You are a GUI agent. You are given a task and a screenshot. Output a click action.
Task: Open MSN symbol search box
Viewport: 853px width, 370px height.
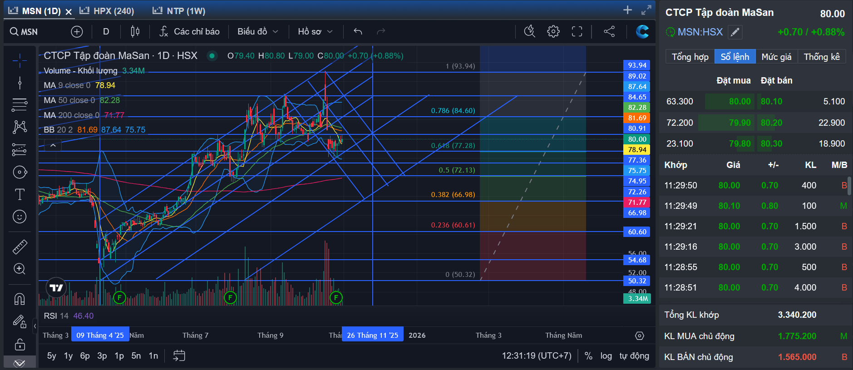click(24, 32)
